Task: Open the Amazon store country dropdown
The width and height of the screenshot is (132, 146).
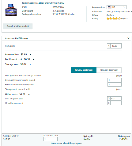Action: [116, 7]
